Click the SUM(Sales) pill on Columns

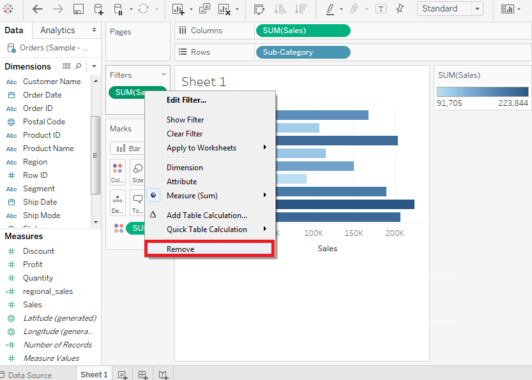(303, 31)
